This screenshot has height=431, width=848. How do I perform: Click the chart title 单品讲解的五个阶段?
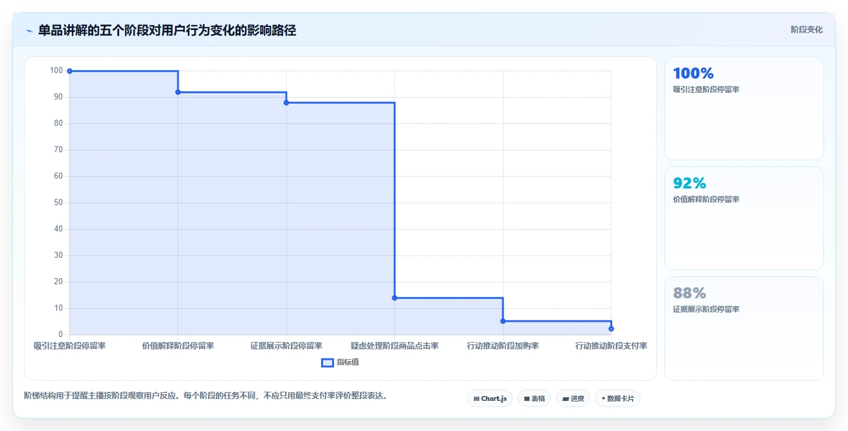coord(167,30)
